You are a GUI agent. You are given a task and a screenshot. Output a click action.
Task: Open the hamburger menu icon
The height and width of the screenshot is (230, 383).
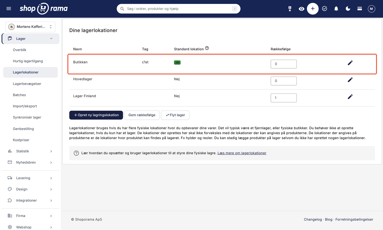click(9, 9)
